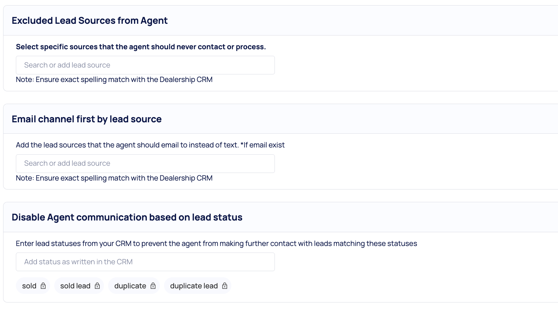558x328 pixels.
Task: Click the Excluded Lead Sources from Agent heading
Action: tap(89, 21)
